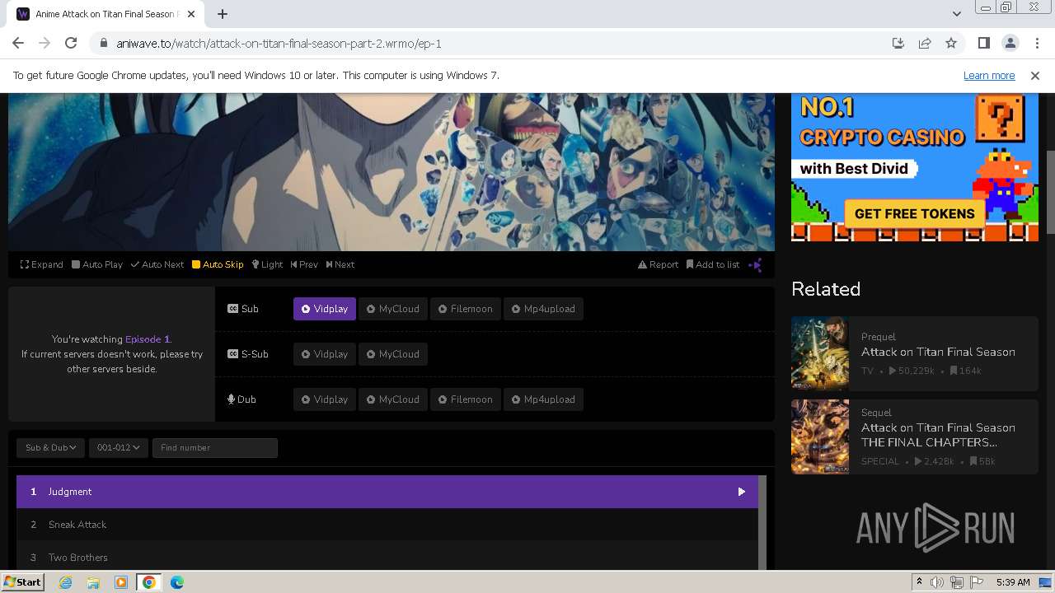Click the browser back arrow
This screenshot has width=1055, height=593.
coord(18,43)
